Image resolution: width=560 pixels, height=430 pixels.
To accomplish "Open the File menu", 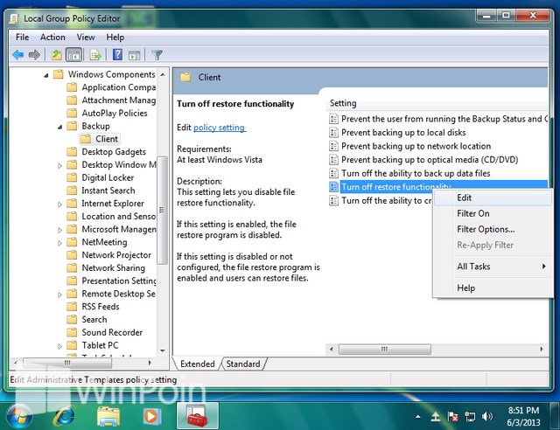I will (22, 37).
